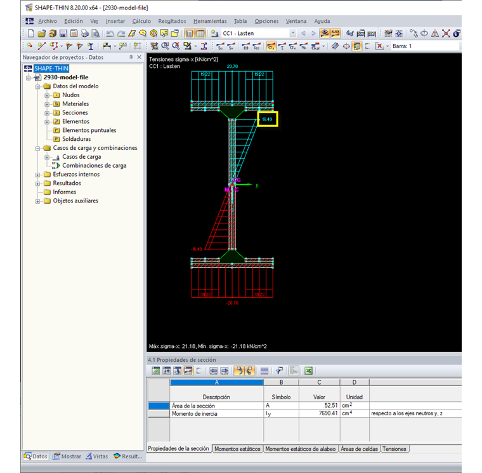
Task: Click the Barra: 1 input field
Action: (x=425, y=46)
